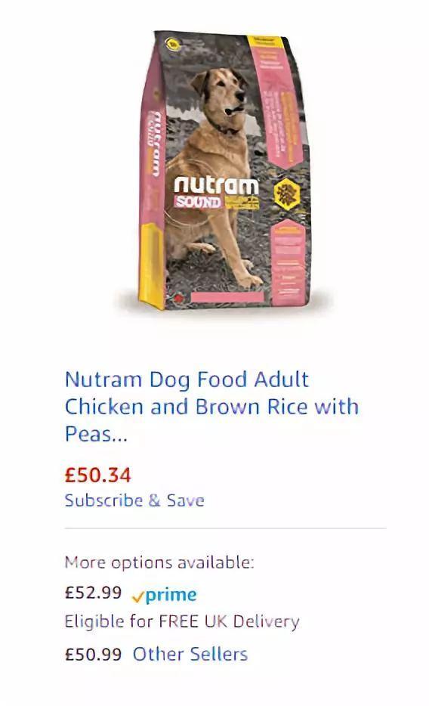Viewport: 429px width, 706px height.
Task: Click the yellow tab at bag's top right
Action: [x=265, y=42]
